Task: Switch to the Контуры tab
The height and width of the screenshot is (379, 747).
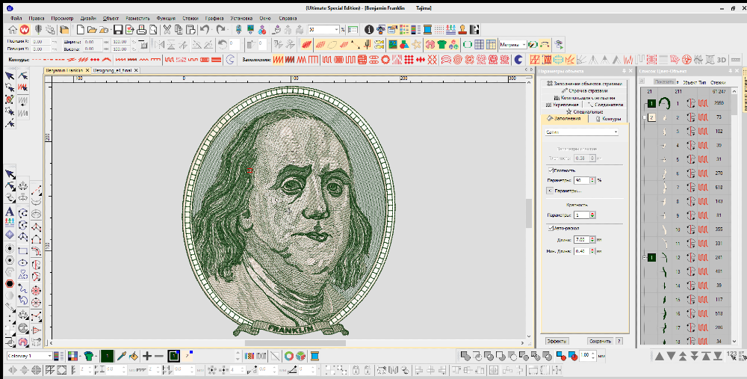Action: pyautogui.click(x=609, y=119)
